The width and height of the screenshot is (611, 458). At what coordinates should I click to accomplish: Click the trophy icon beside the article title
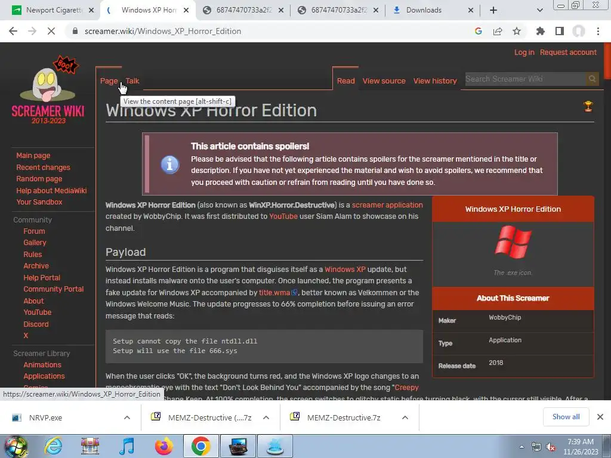coord(588,106)
